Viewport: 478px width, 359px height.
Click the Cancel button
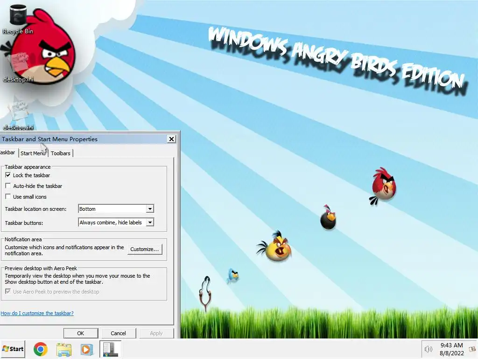pos(118,333)
